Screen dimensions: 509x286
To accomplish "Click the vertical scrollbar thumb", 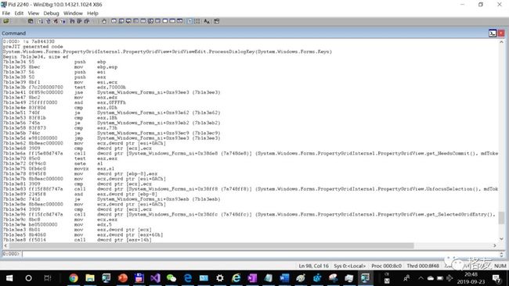I will click(x=501, y=218).
